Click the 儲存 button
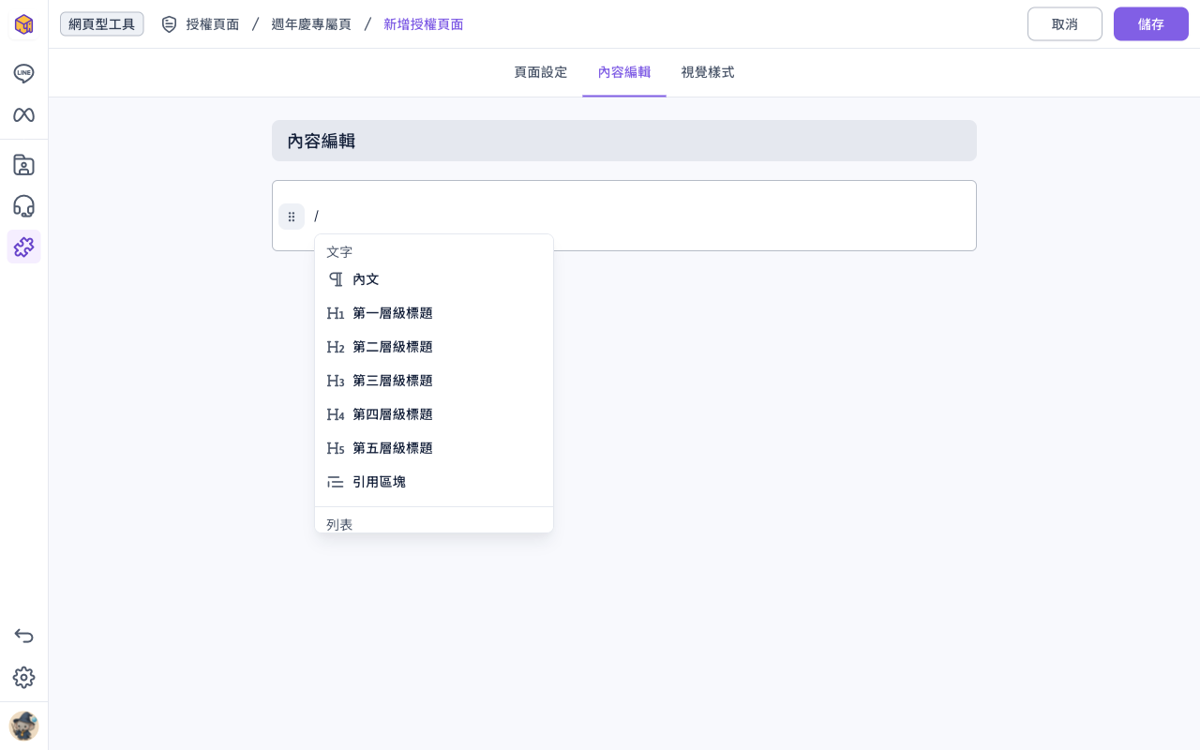Image resolution: width=1200 pixels, height=750 pixels. pos(1151,24)
